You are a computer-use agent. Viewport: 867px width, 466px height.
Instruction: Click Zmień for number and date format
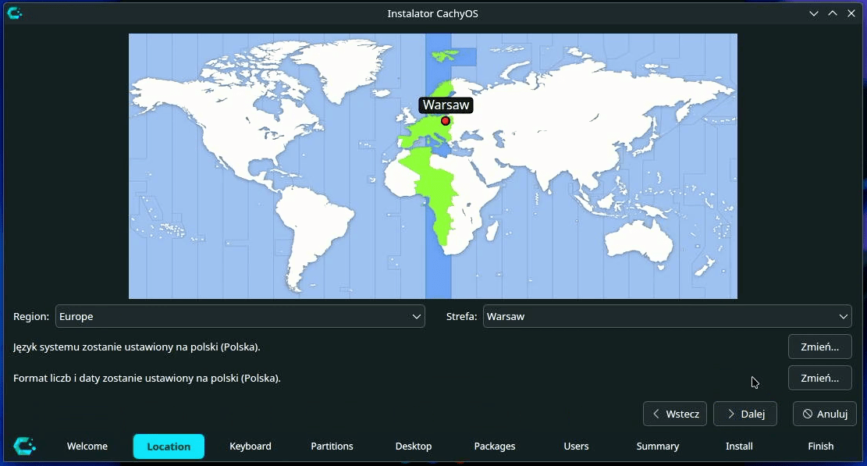point(820,378)
